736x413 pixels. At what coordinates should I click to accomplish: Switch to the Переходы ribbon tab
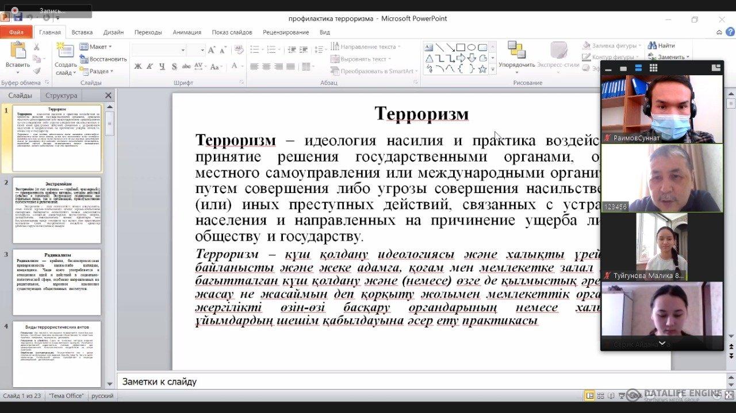[x=148, y=32]
